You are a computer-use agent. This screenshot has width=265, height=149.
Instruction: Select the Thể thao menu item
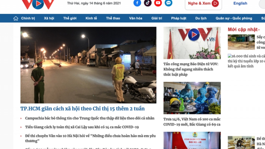[x=113, y=18]
